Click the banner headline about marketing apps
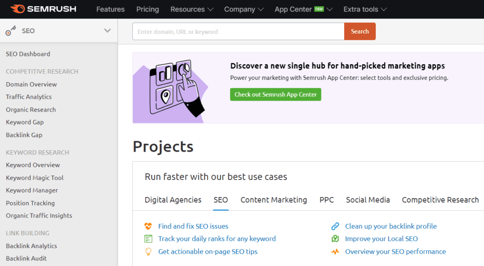 click(x=337, y=66)
